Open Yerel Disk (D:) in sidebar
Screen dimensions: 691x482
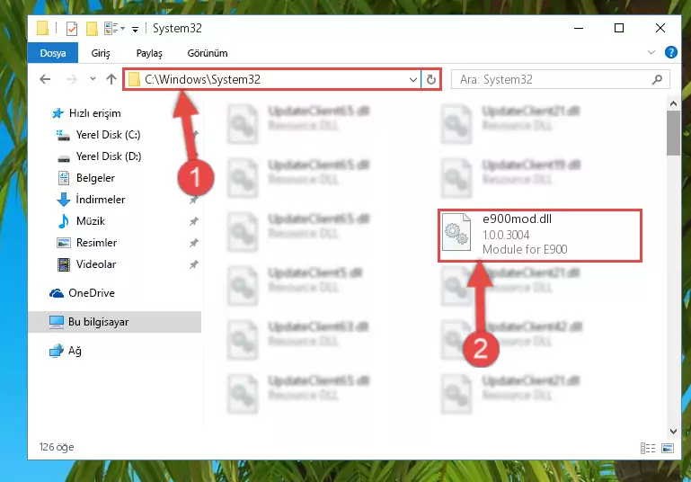109,156
